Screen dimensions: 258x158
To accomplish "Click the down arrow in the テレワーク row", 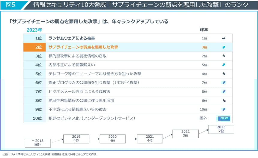I will point(224,74).
